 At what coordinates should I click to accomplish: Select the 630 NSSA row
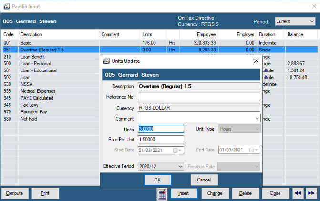(x=51, y=84)
